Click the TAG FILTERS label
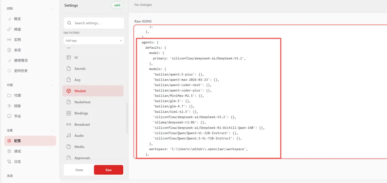The height and width of the screenshot is (183, 387). point(72,33)
